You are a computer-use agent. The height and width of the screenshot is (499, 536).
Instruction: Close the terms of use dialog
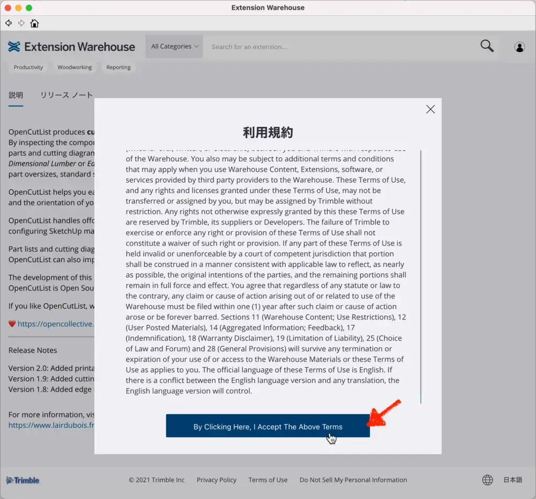(430, 109)
